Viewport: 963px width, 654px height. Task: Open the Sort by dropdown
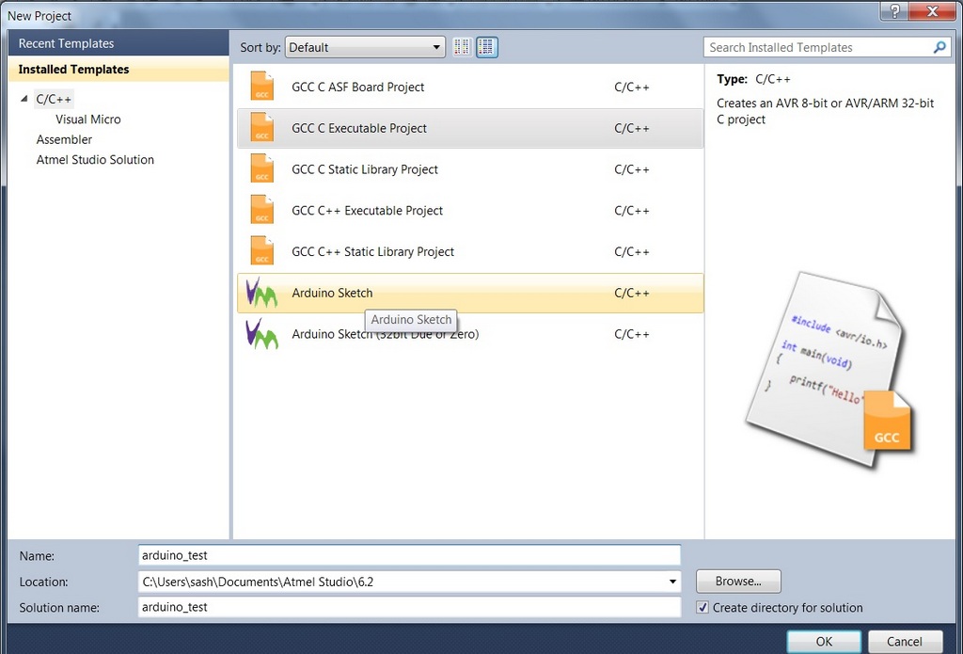pyautogui.click(x=365, y=47)
